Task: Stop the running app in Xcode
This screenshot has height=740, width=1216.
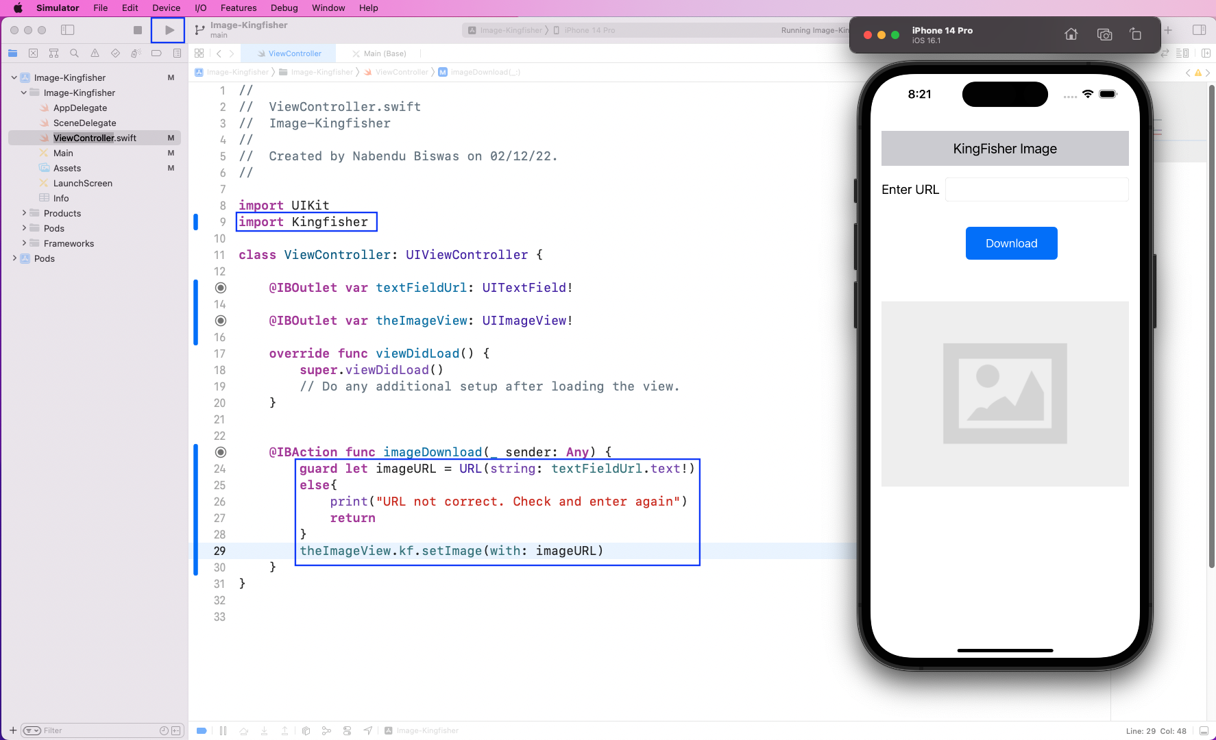Action: pos(138,30)
